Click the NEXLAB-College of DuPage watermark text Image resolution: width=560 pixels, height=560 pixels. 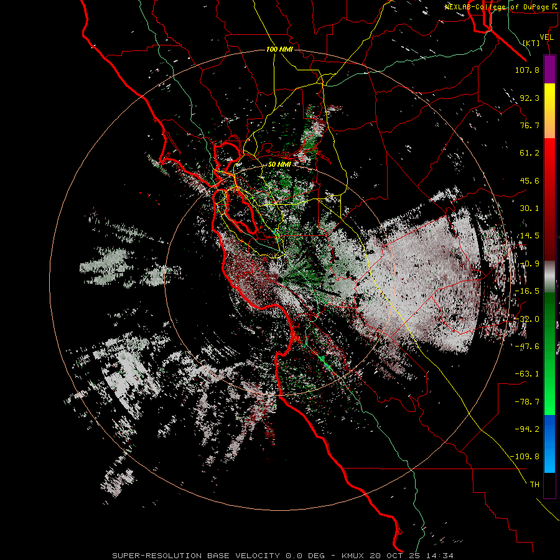pos(500,7)
